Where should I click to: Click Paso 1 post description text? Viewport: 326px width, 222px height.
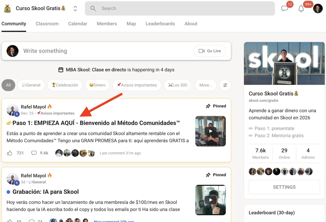point(98,137)
